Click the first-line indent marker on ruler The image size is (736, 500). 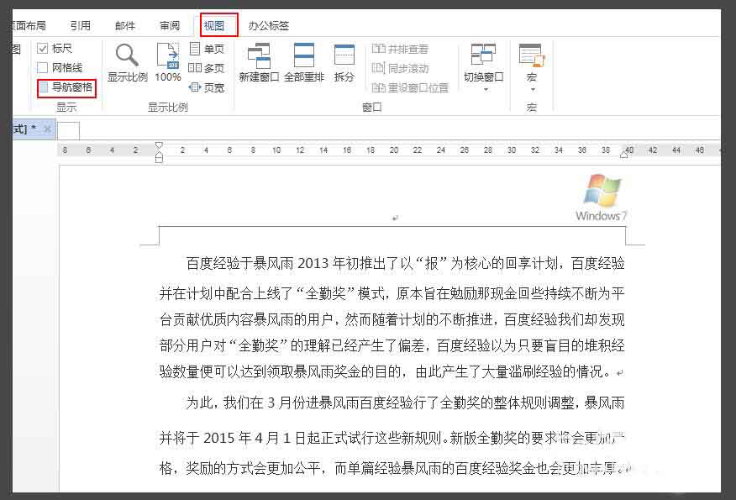(159, 145)
